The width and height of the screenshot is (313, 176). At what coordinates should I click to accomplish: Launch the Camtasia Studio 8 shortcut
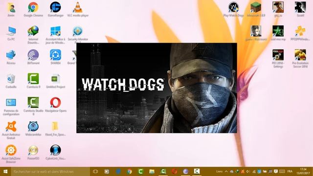[x=33, y=107]
